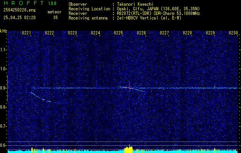Viewport: 241px width, 153px height.
Task: Click the observer name Takanori Kawachi
Action: (x=135, y=4)
